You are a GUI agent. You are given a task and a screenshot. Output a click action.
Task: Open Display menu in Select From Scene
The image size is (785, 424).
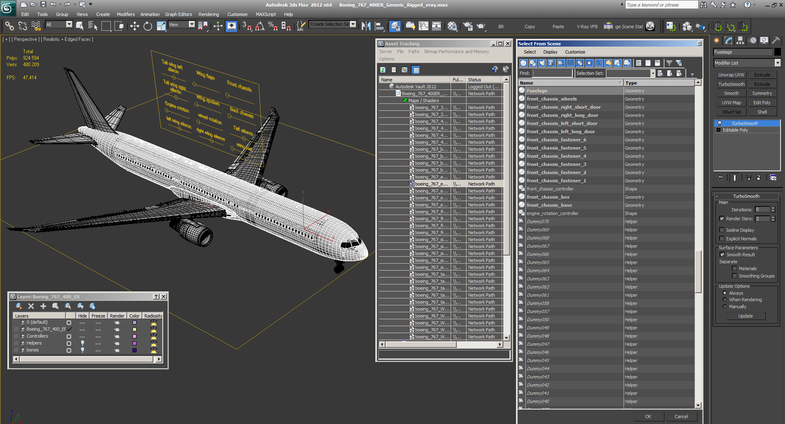[550, 52]
